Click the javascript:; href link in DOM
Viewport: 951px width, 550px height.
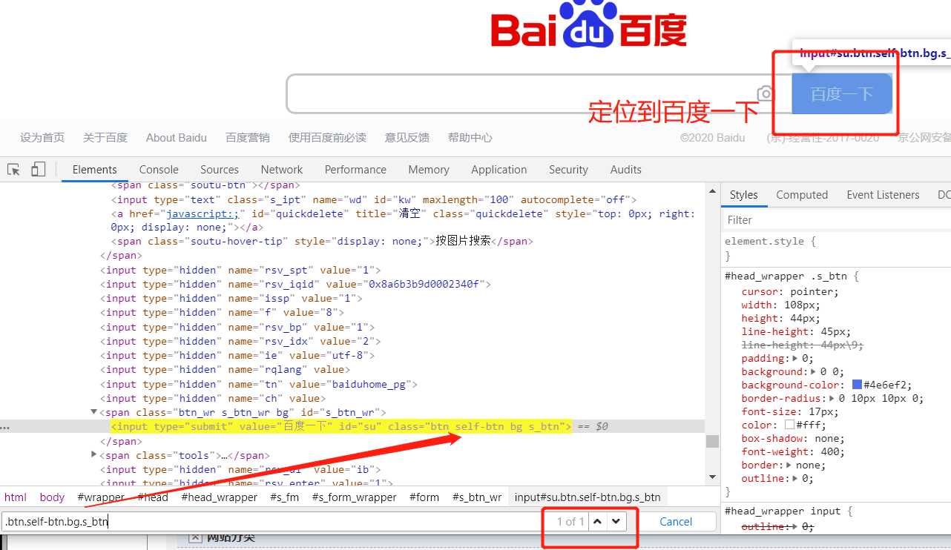[x=201, y=213]
